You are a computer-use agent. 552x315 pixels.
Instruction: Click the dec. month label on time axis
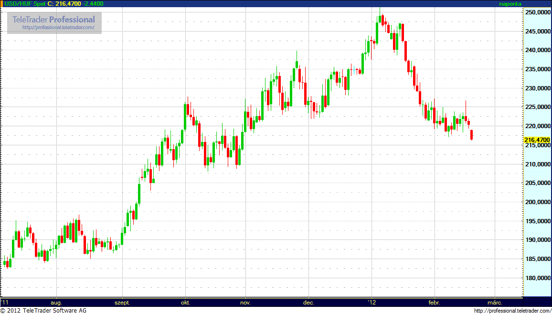(308, 303)
